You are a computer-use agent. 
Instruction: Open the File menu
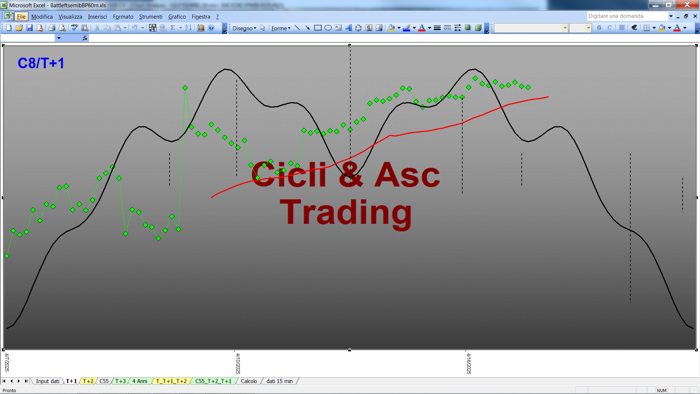pos(21,16)
